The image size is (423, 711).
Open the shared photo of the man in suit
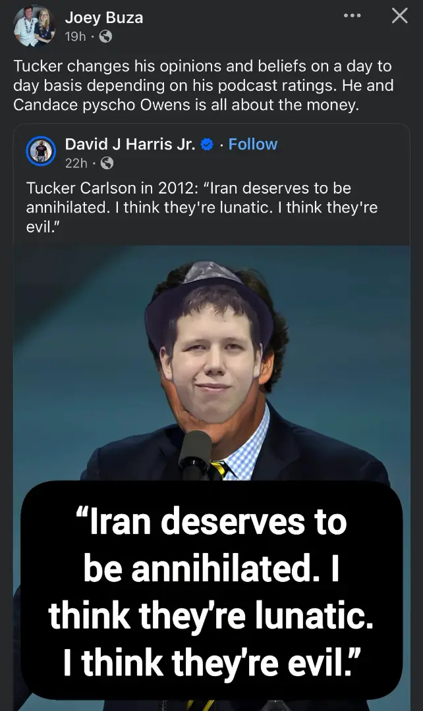(211, 363)
